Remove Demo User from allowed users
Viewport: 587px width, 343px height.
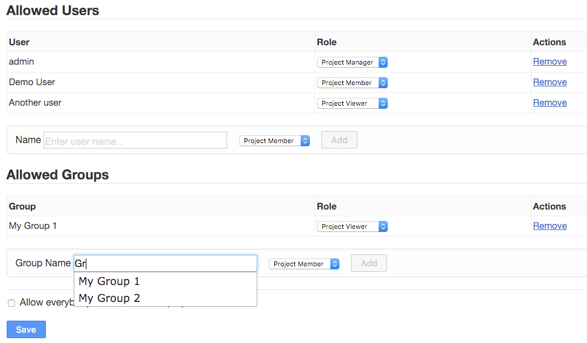point(550,82)
